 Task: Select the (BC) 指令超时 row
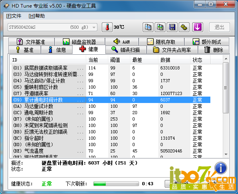pyautogui.click(x=111, y=138)
